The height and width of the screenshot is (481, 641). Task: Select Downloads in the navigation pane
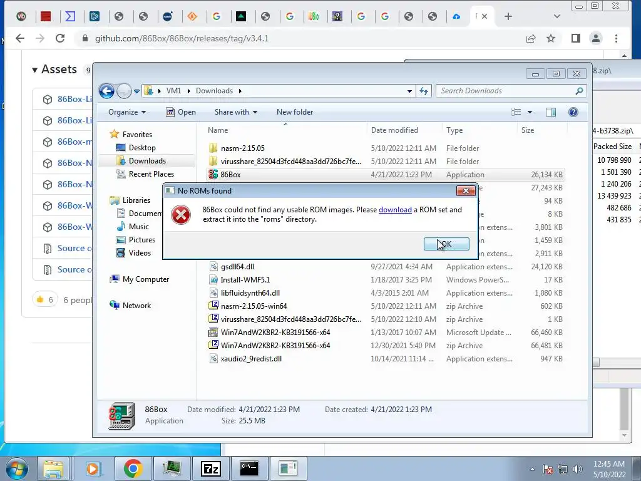coord(146,161)
